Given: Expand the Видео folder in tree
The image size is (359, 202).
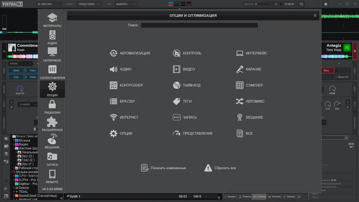Looking at the screenshot, I should 14,144.
